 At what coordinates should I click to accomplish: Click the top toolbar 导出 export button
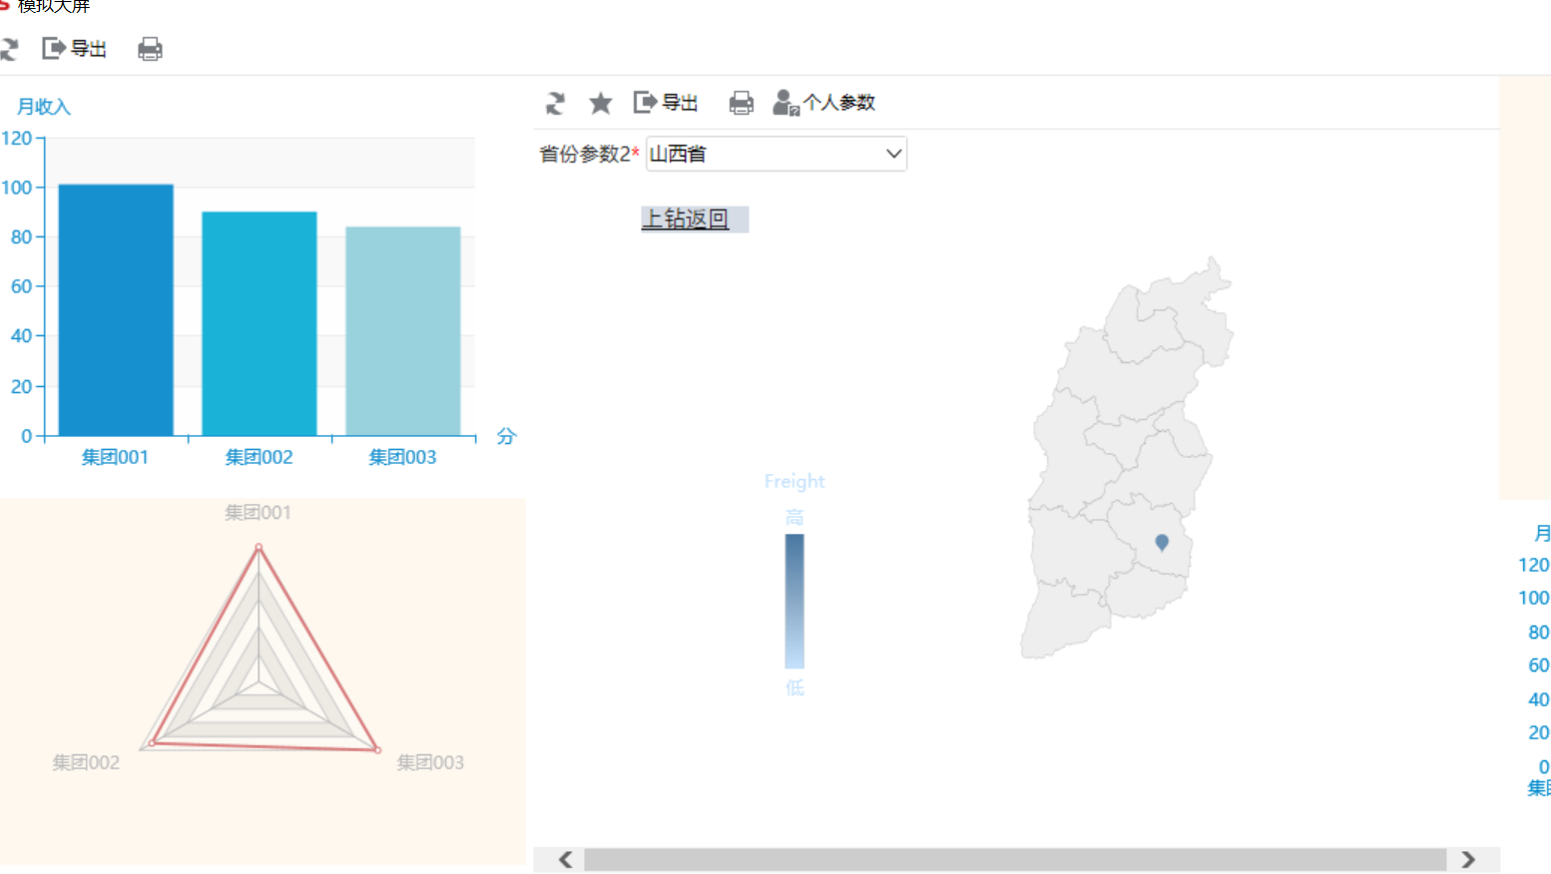pyautogui.click(x=74, y=48)
